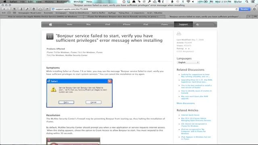Go to iPhone in Apple navigation

click(x=127, y=24)
